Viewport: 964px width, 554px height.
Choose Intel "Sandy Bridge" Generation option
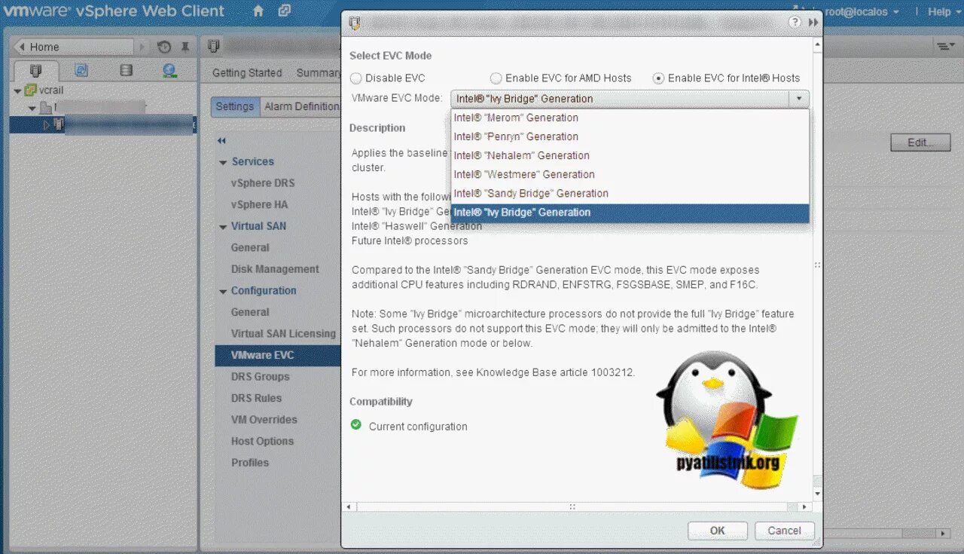click(630, 193)
